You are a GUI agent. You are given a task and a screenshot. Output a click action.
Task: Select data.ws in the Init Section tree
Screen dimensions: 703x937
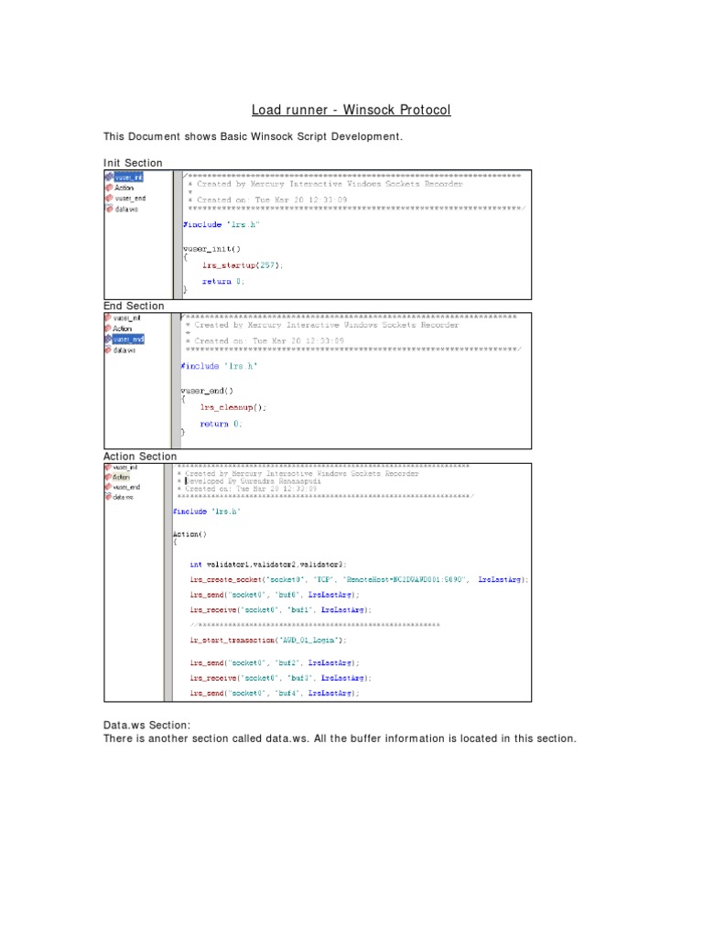(126, 210)
